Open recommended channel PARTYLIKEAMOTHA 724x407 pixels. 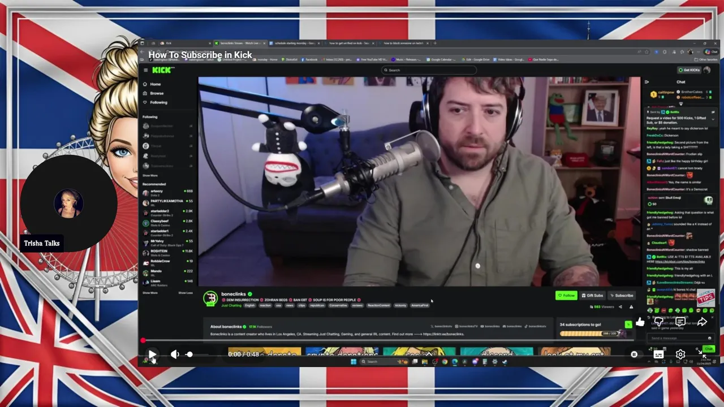click(x=167, y=202)
